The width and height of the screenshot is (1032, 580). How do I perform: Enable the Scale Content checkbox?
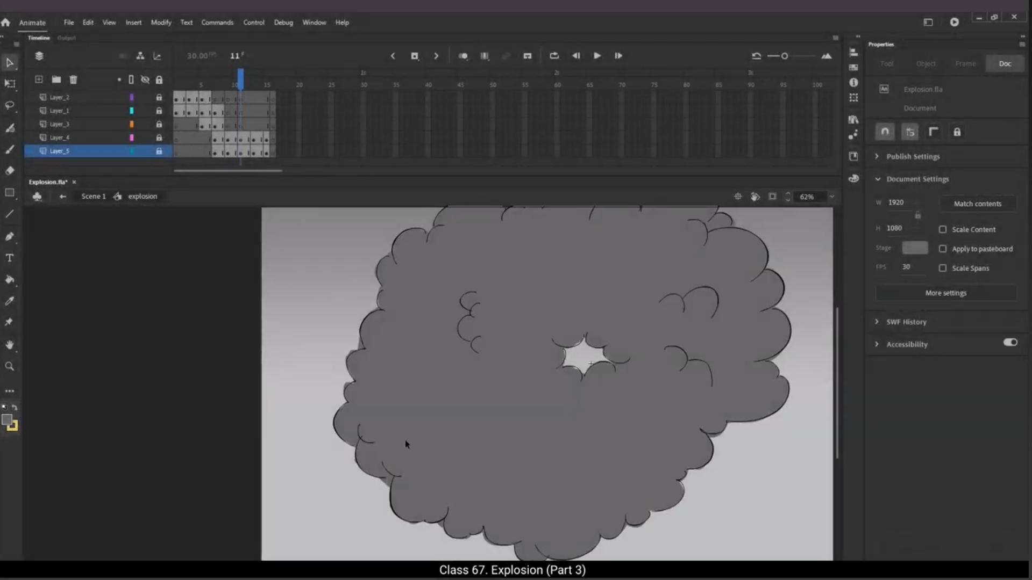click(943, 229)
